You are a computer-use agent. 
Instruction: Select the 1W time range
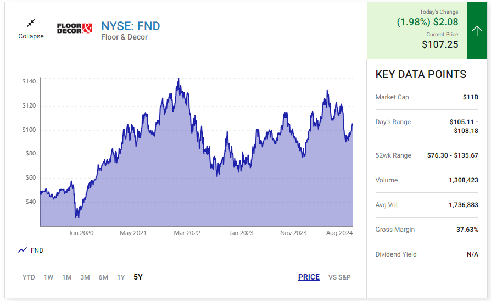click(48, 277)
